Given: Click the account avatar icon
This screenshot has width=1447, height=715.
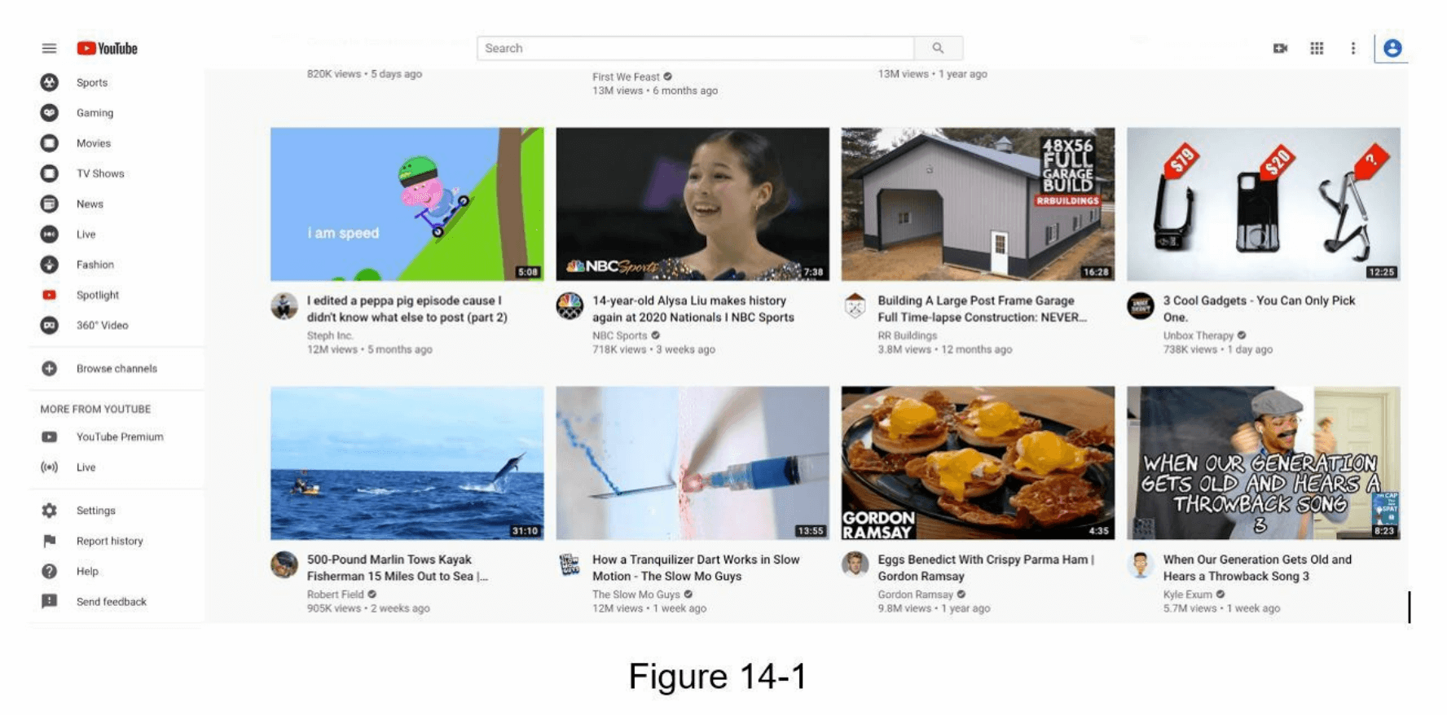Looking at the screenshot, I should tap(1392, 49).
